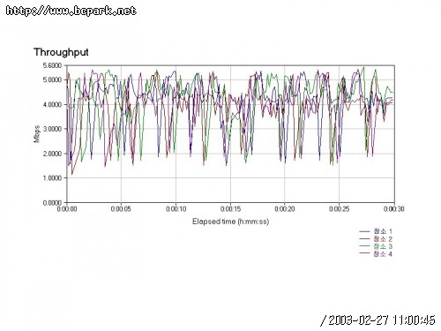Image resolution: width=441 pixels, height=331 pixels.
Task: Click the Mbps axis title
Action: (37, 134)
